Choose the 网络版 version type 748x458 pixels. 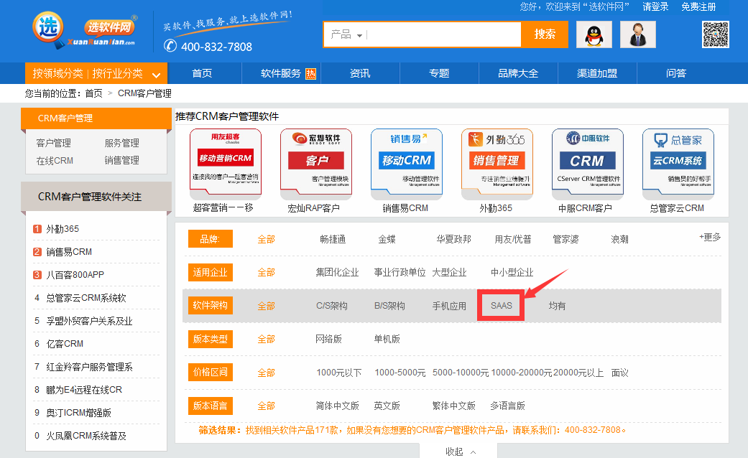328,339
